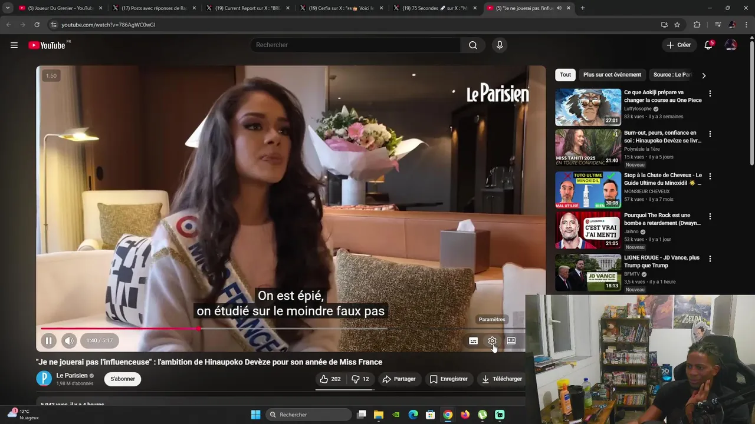Mute the video volume
This screenshot has height=424, width=755.
click(70, 340)
